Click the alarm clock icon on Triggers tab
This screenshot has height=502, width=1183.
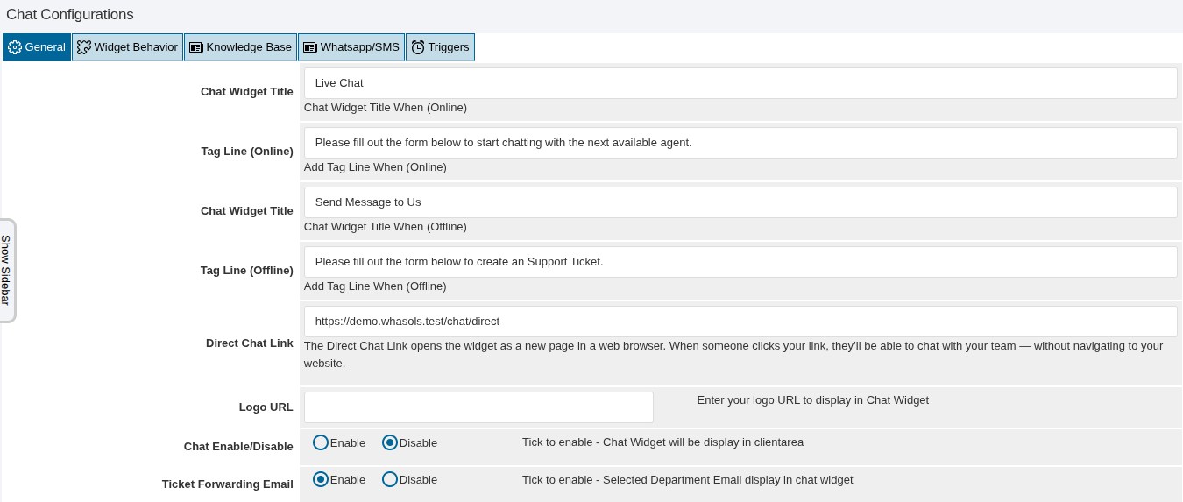click(418, 47)
